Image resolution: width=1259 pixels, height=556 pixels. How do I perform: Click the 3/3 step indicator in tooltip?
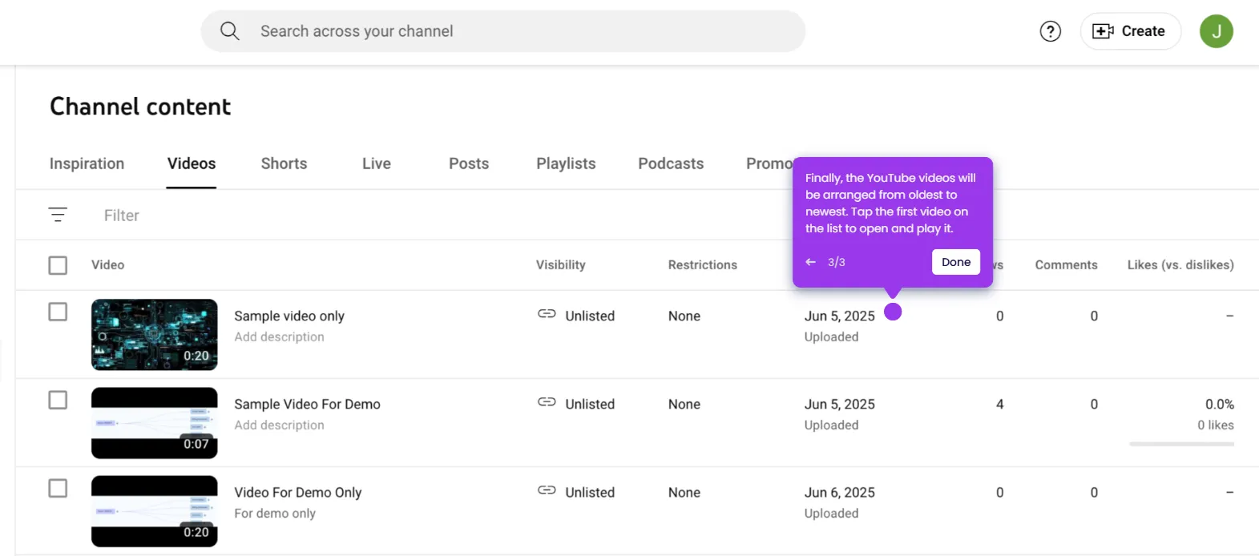tap(837, 262)
